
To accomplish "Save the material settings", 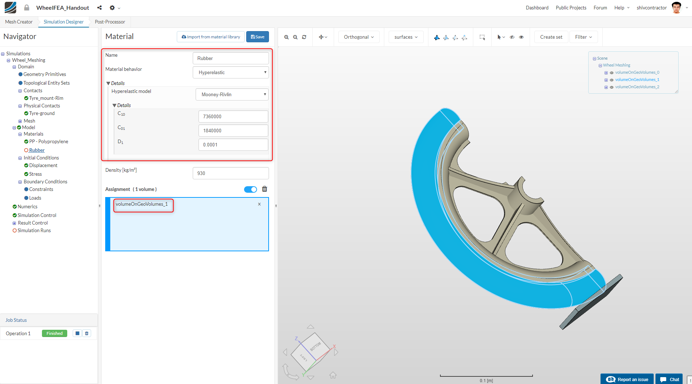I will [257, 37].
